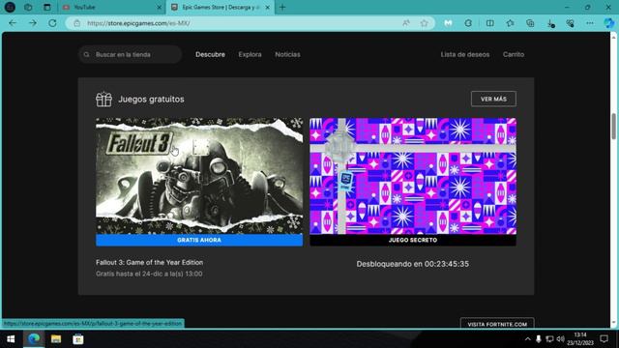Click the 'Desbloqueando en' countdown text
This screenshot has height=348, width=619.
(413, 264)
